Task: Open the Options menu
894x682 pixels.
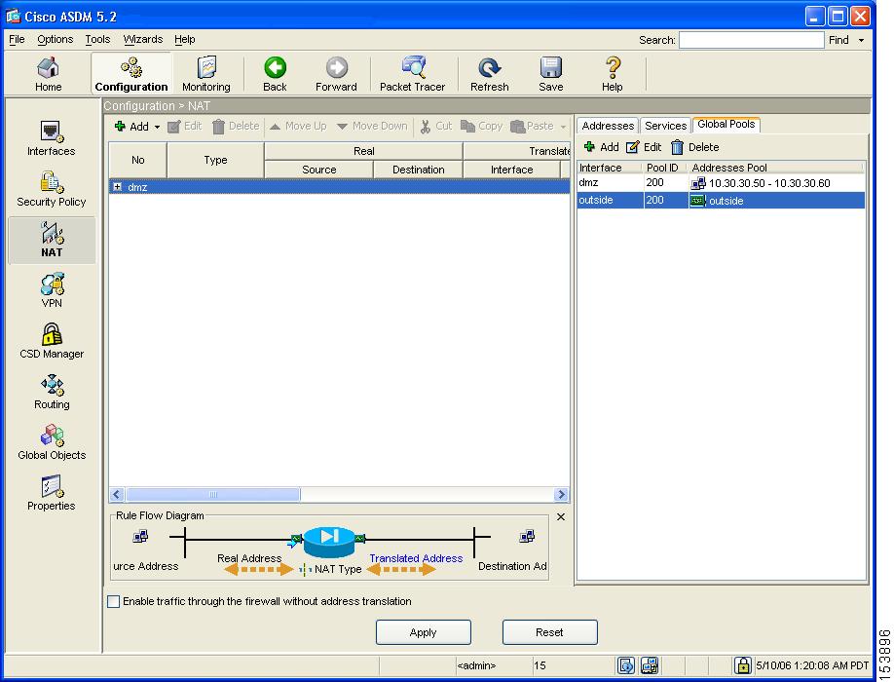Action: coord(56,39)
